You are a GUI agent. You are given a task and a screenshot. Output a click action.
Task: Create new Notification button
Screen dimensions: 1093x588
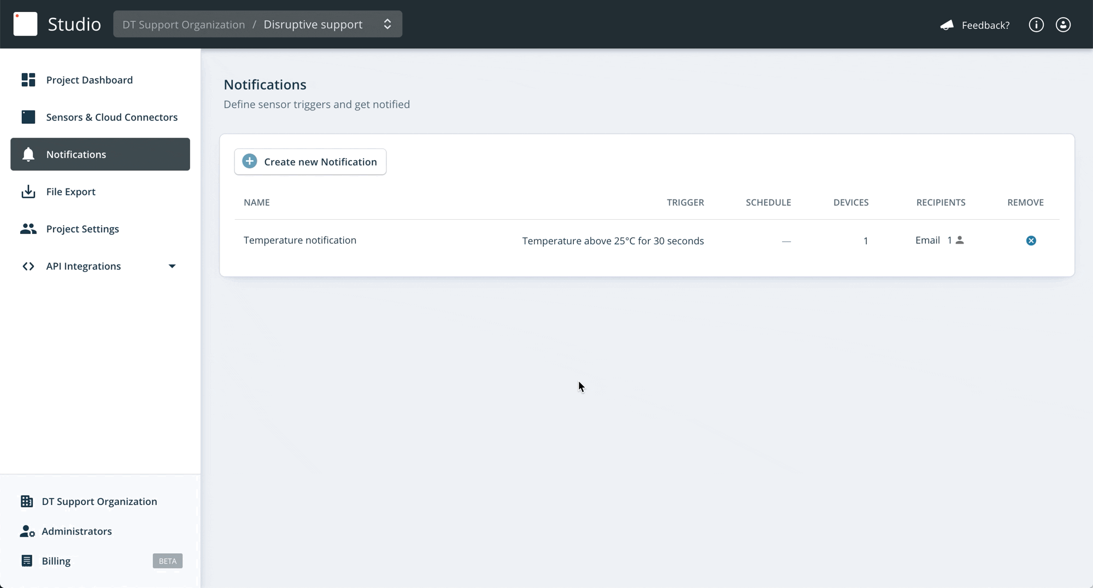click(x=310, y=162)
